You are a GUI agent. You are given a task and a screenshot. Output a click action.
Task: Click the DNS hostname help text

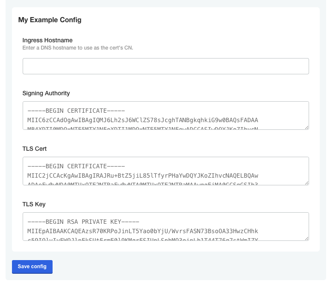[x=78, y=48]
